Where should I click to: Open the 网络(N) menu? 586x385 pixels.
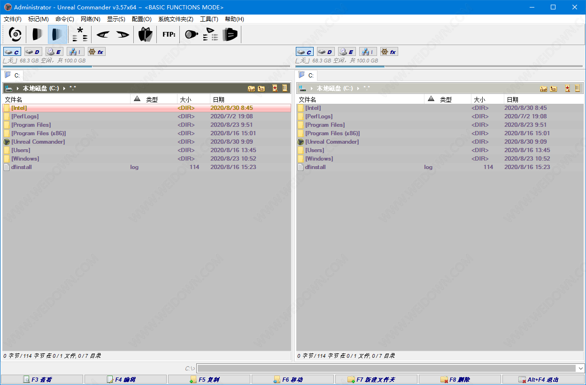(x=91, y=19)
